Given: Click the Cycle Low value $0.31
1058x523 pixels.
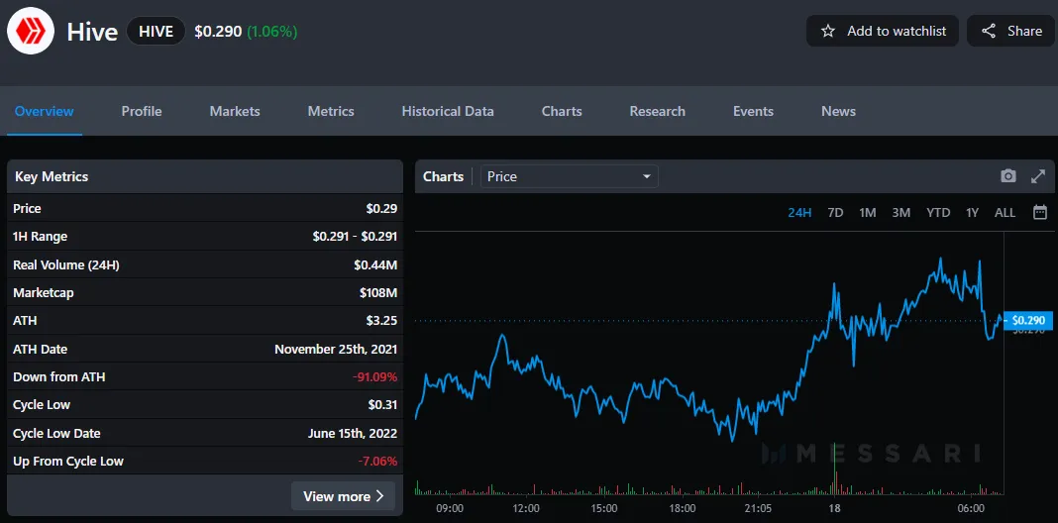Looking at the screenshot, I should pyautogui.click(x=382, y=405).
